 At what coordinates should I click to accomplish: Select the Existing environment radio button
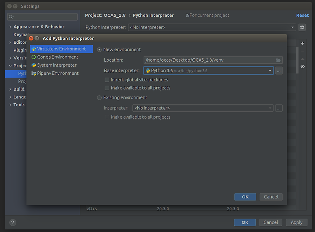click(99, 97)
